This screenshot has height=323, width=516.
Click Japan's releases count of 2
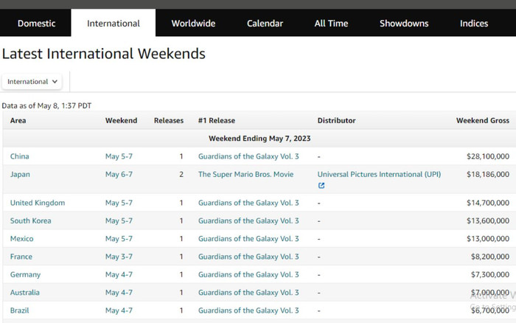[181, 175]
